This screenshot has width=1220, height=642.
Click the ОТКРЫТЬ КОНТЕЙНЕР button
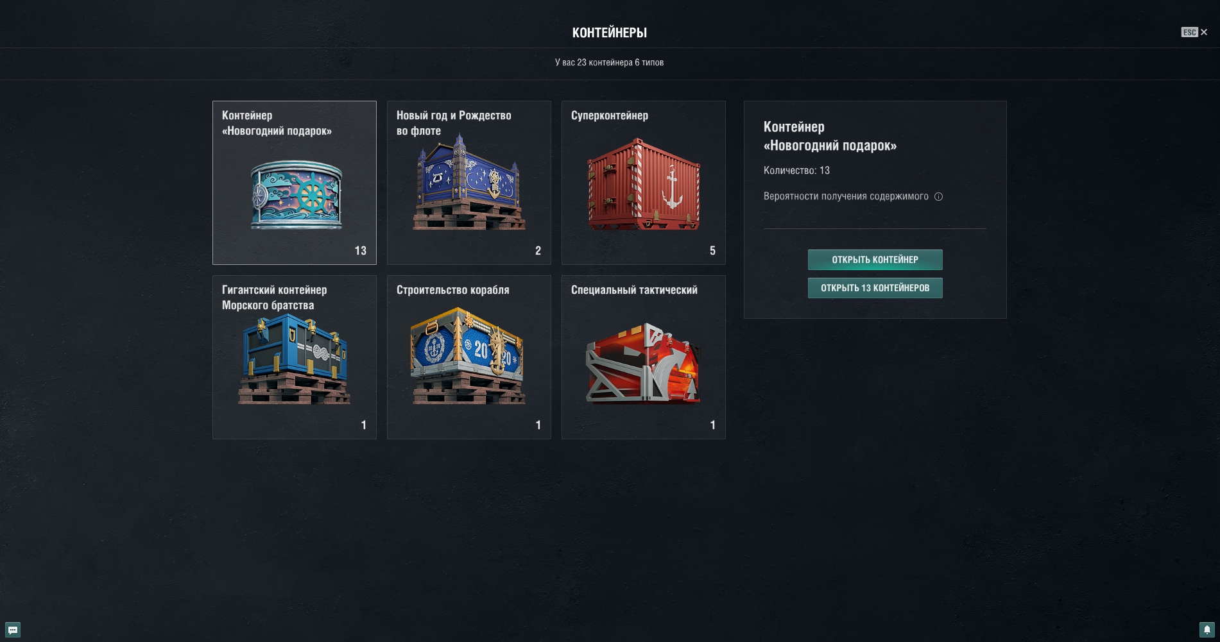click(875, 260)
